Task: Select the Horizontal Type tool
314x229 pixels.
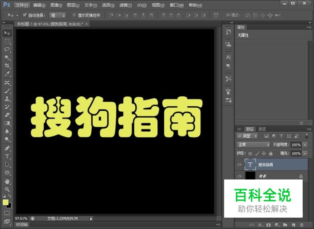Action: pos(7,156)
